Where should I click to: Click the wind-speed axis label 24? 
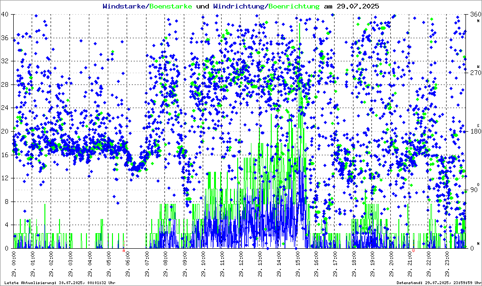(5, 108)
